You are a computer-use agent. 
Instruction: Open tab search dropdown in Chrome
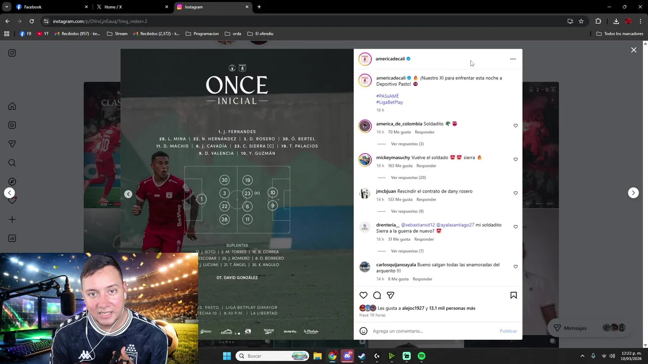click(6, 7)
